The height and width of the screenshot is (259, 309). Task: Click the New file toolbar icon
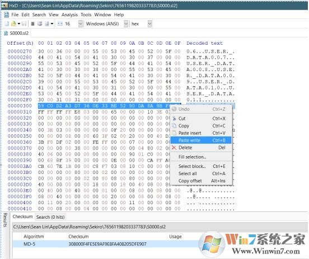click(x=7, y=24)
